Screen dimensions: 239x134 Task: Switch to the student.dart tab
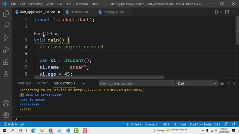click(79, 12)
